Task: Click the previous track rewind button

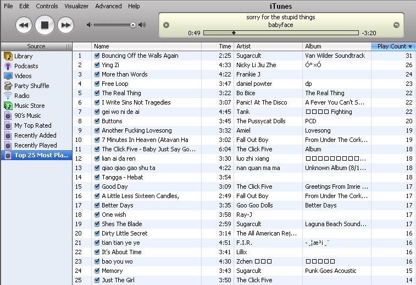Action: (x=24, y=25)
